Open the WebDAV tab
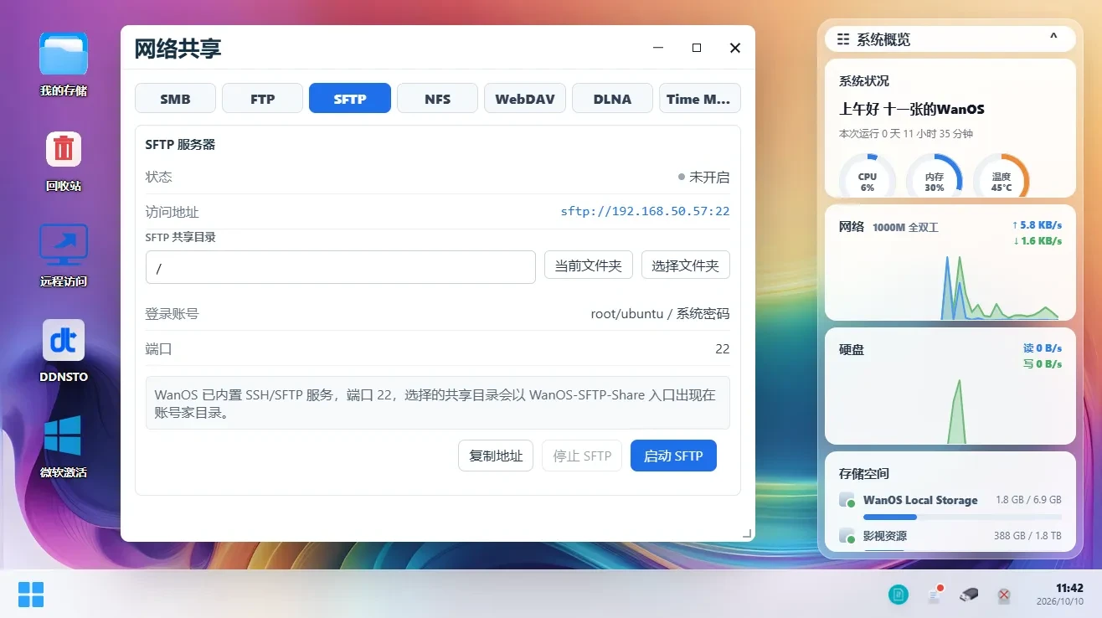 tap(525, 98)
